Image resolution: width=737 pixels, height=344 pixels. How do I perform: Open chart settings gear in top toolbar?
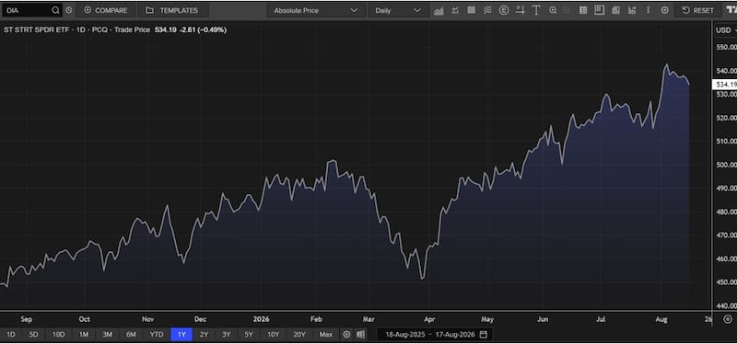coord(664,10)
